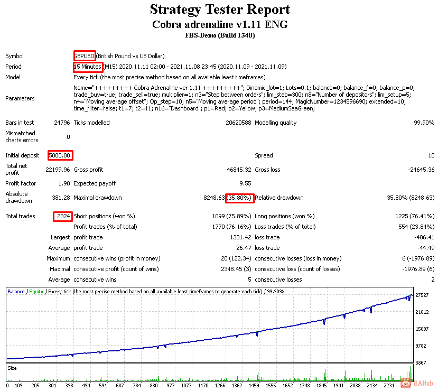Click Average consecutive wins value 5
Screen dimensions: 438x391
click(249, 280)
